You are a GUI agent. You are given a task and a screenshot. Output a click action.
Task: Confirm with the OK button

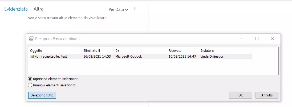pyautogui.click(x=240, y=95)
